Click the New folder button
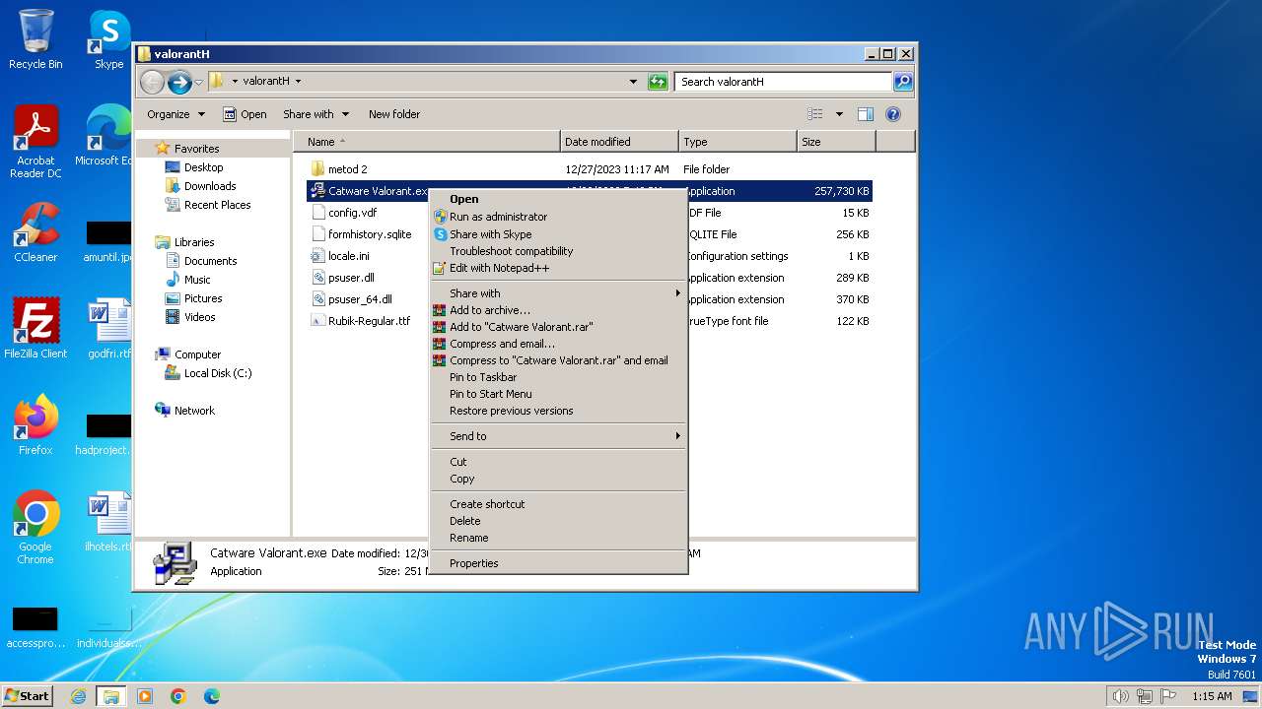The image size is (1262, 709). pos(394,114)
